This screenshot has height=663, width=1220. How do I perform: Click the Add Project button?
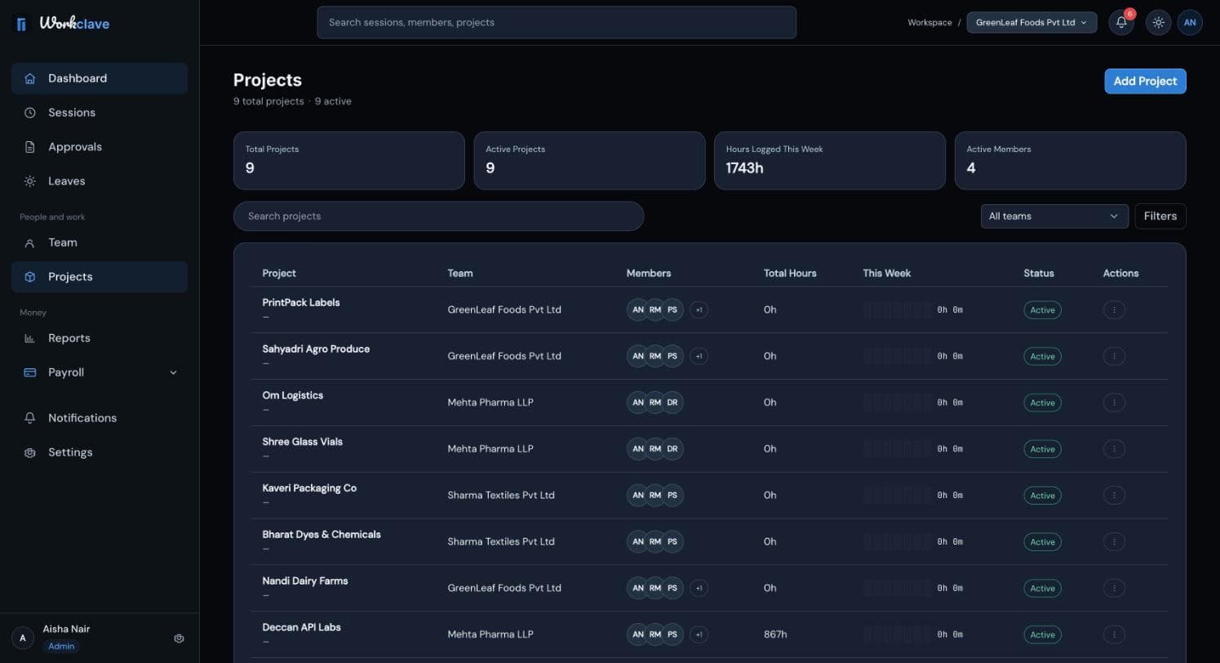(x=1145, y=81)
